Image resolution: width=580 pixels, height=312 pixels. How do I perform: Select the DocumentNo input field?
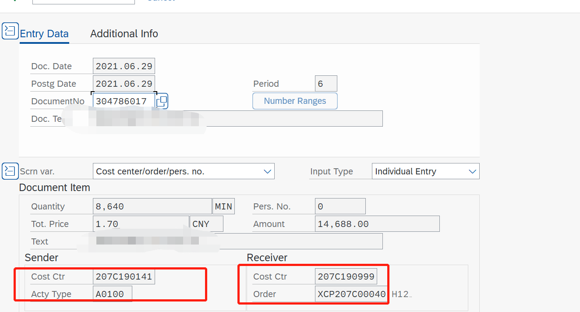tap(124, 101)
